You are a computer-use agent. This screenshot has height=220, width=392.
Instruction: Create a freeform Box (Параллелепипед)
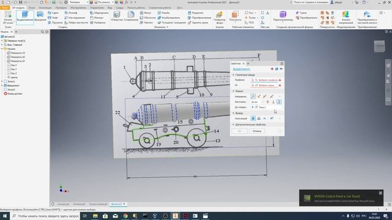tap(283, 16)
